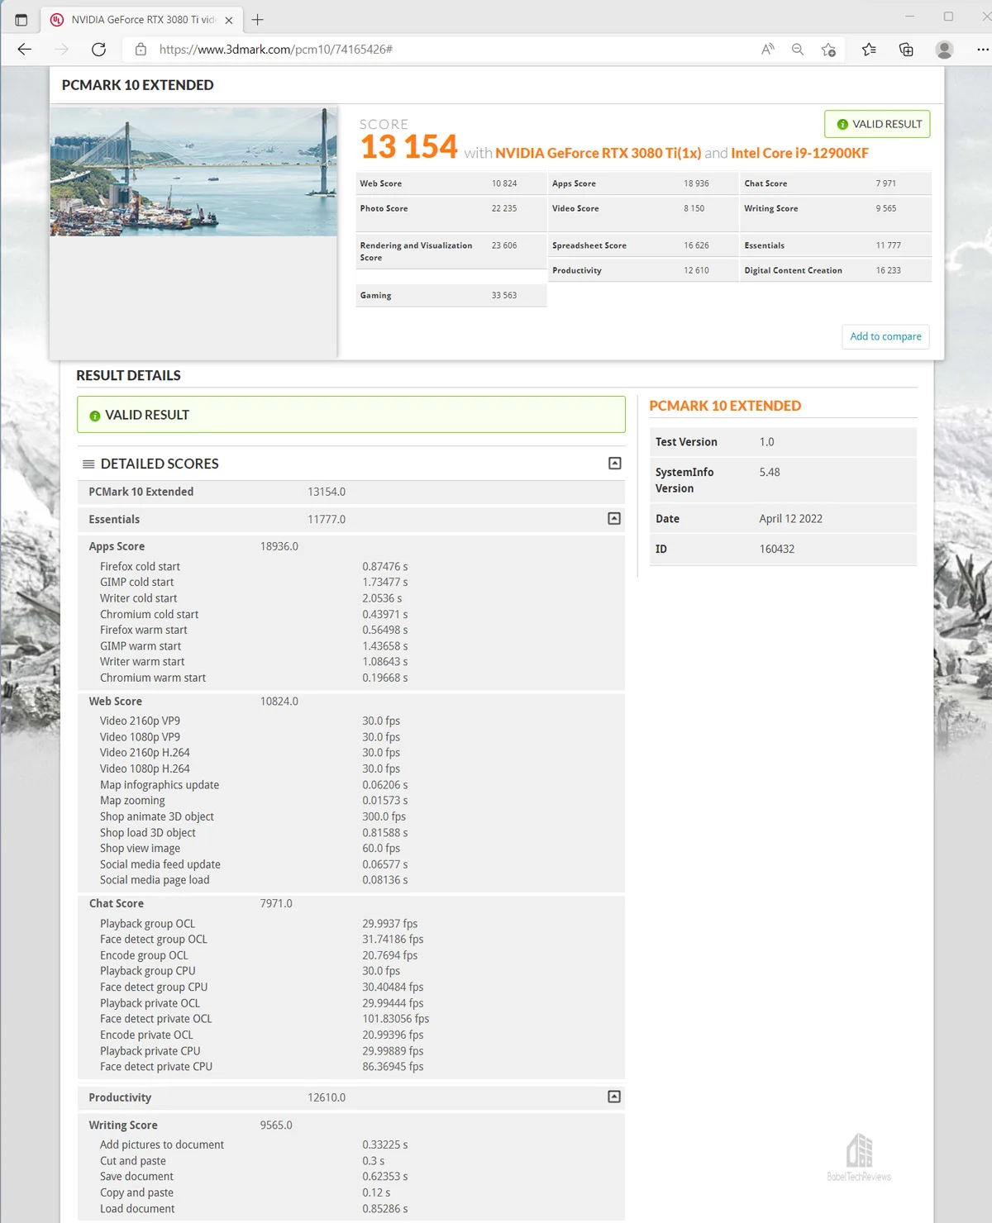This screenshot has width=992, height=1223.
Task: Click the Map zooming row
Action: click(351, 801)
